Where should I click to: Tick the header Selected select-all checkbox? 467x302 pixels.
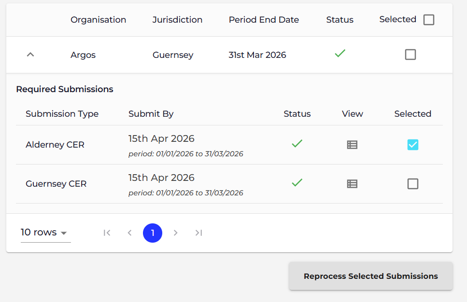click(x=428, y=20)
